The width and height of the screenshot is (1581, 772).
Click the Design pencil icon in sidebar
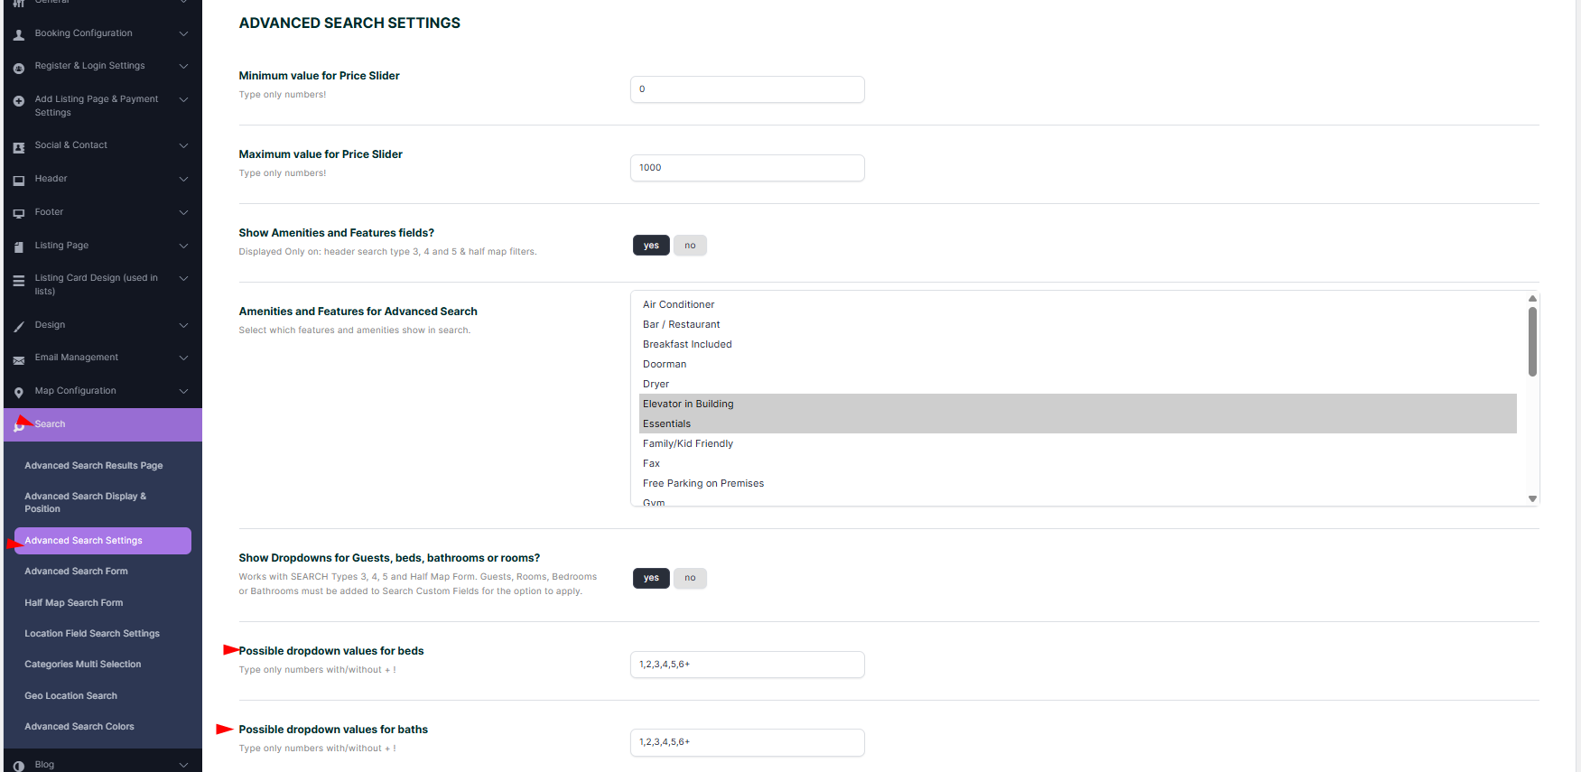[18, 326]
